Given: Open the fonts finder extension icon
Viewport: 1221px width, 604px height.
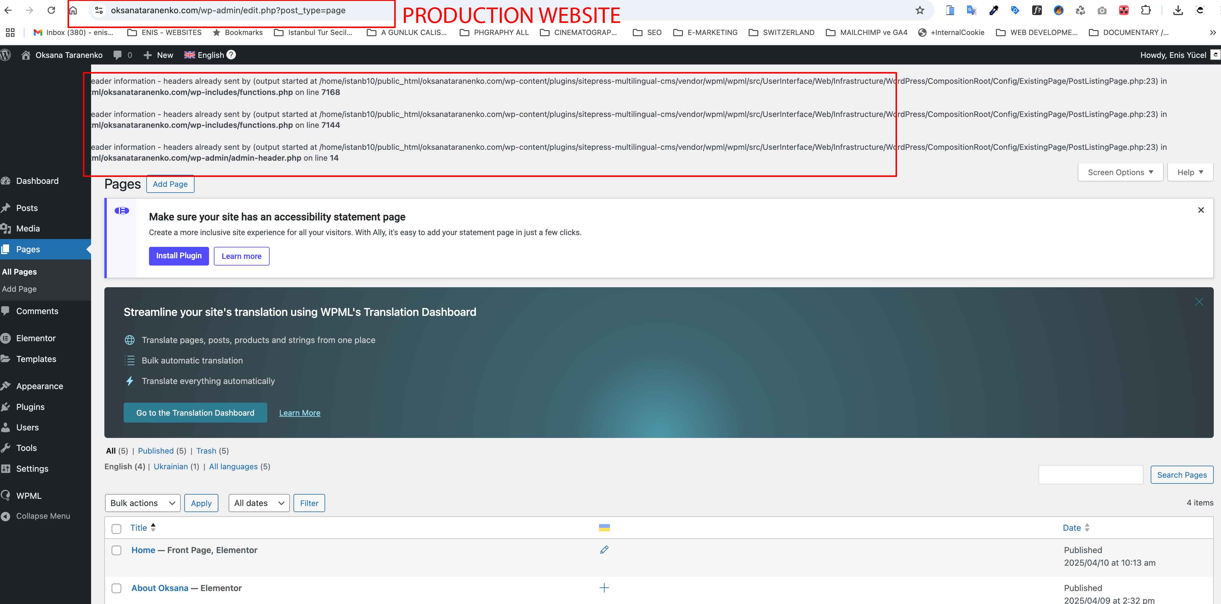Looking at the screenshot, I should (x=1037, y=10).
